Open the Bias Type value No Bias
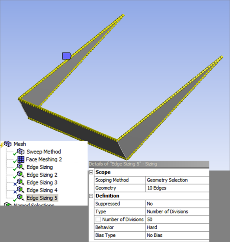This screenshot has width=230, height=242. click(177, 235)
